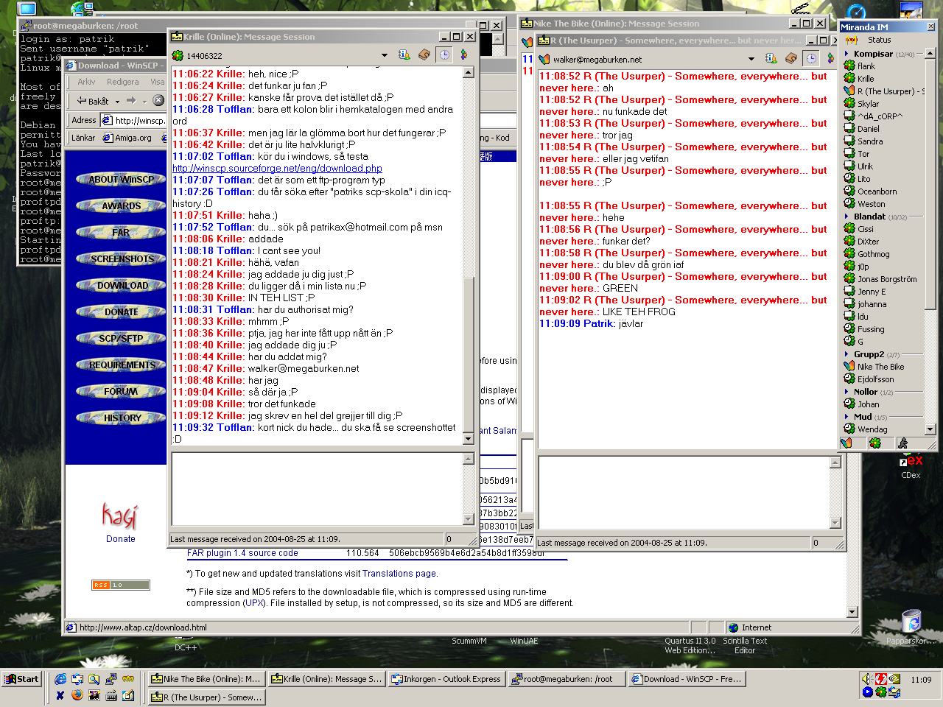Open the Redigera menu in the browser
Image resolution: width=943 pixels, height=707 pixels.
(122, 82)
